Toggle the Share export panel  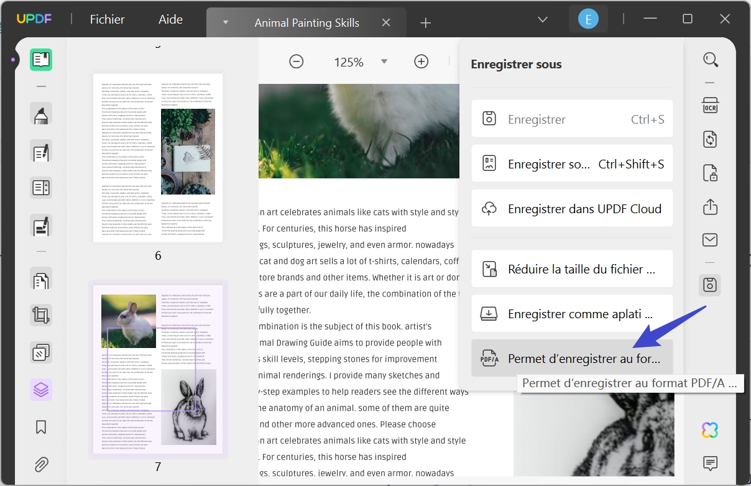tap(711, 207)
